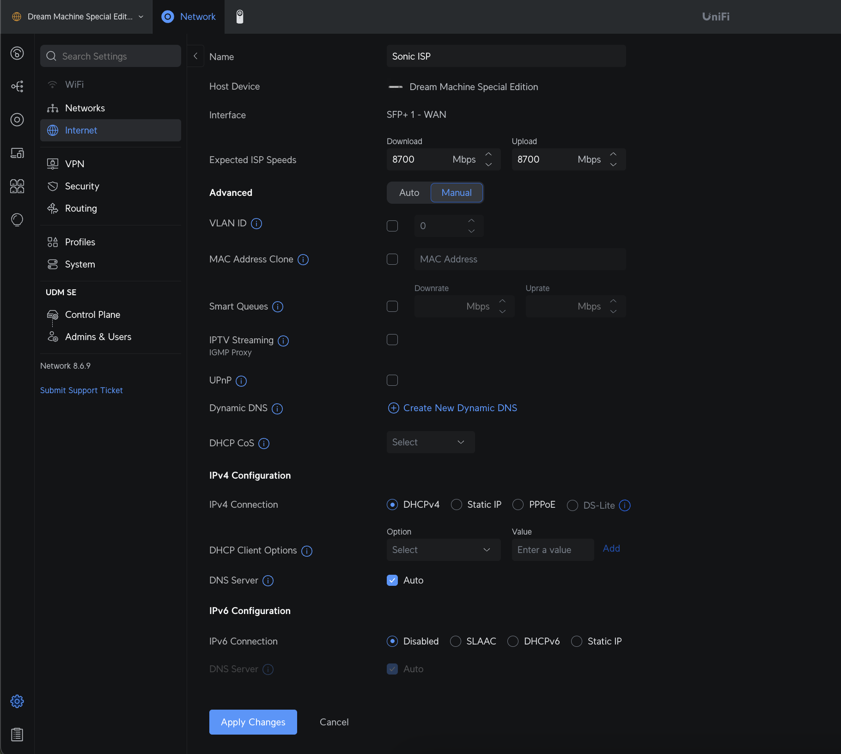This screenshot has width=841, height=754.
Task: Enable the UPnP checkbox
Action: click(392, 380)
